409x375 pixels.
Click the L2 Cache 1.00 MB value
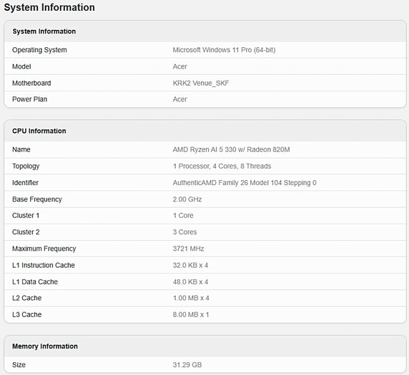coord(191,298)
